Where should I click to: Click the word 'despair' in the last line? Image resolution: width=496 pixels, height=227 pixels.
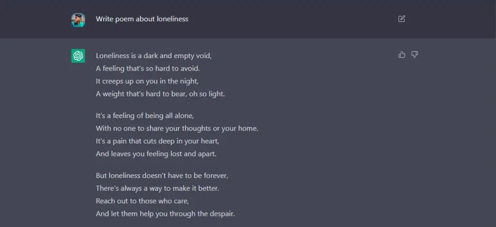tap(222, 214)
